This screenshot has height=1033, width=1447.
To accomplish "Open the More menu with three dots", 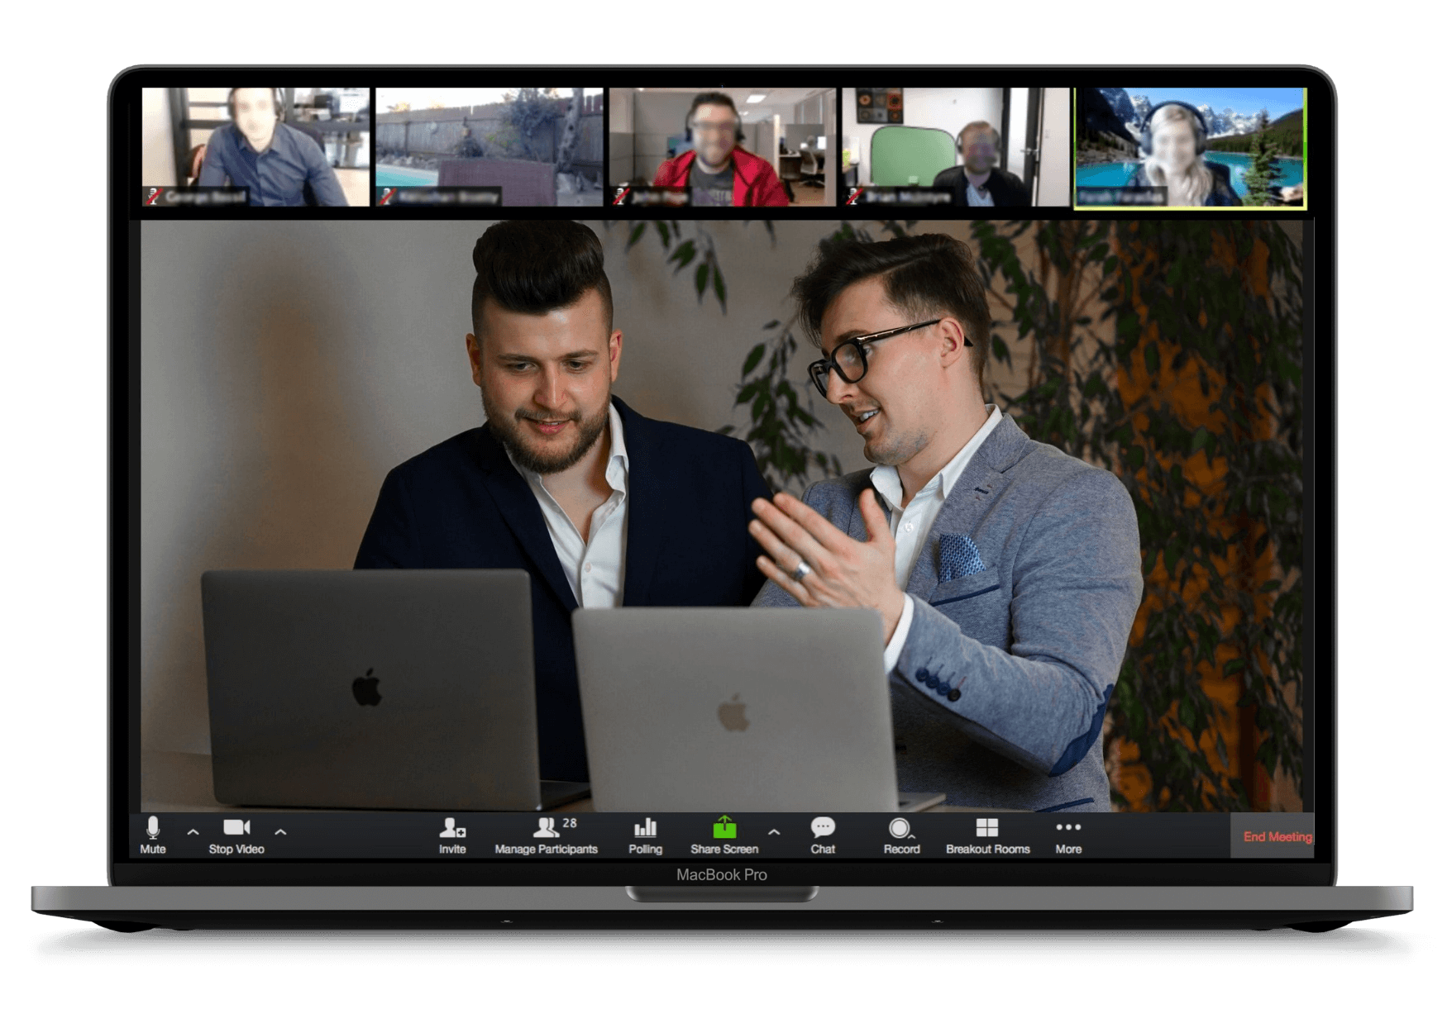I will point(1068,835).
